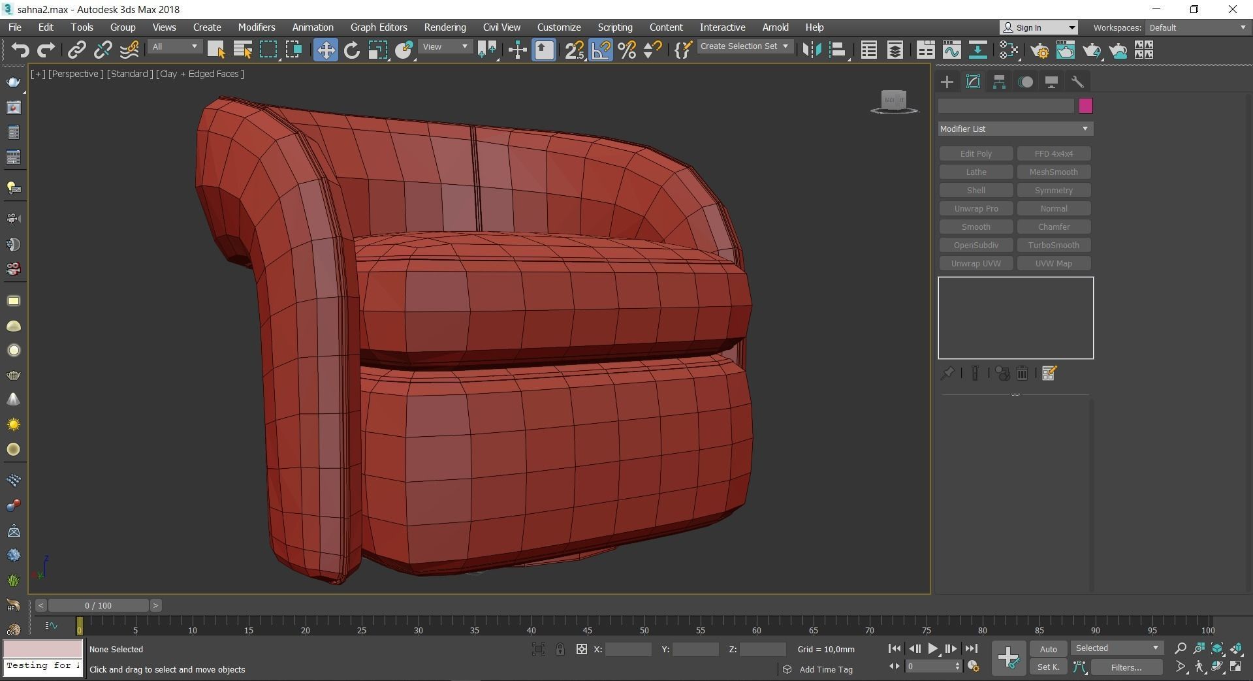Screen dimensions: 1253x681
Task: Expand the Modifier List dropdown
Action: click(1015, 129)
